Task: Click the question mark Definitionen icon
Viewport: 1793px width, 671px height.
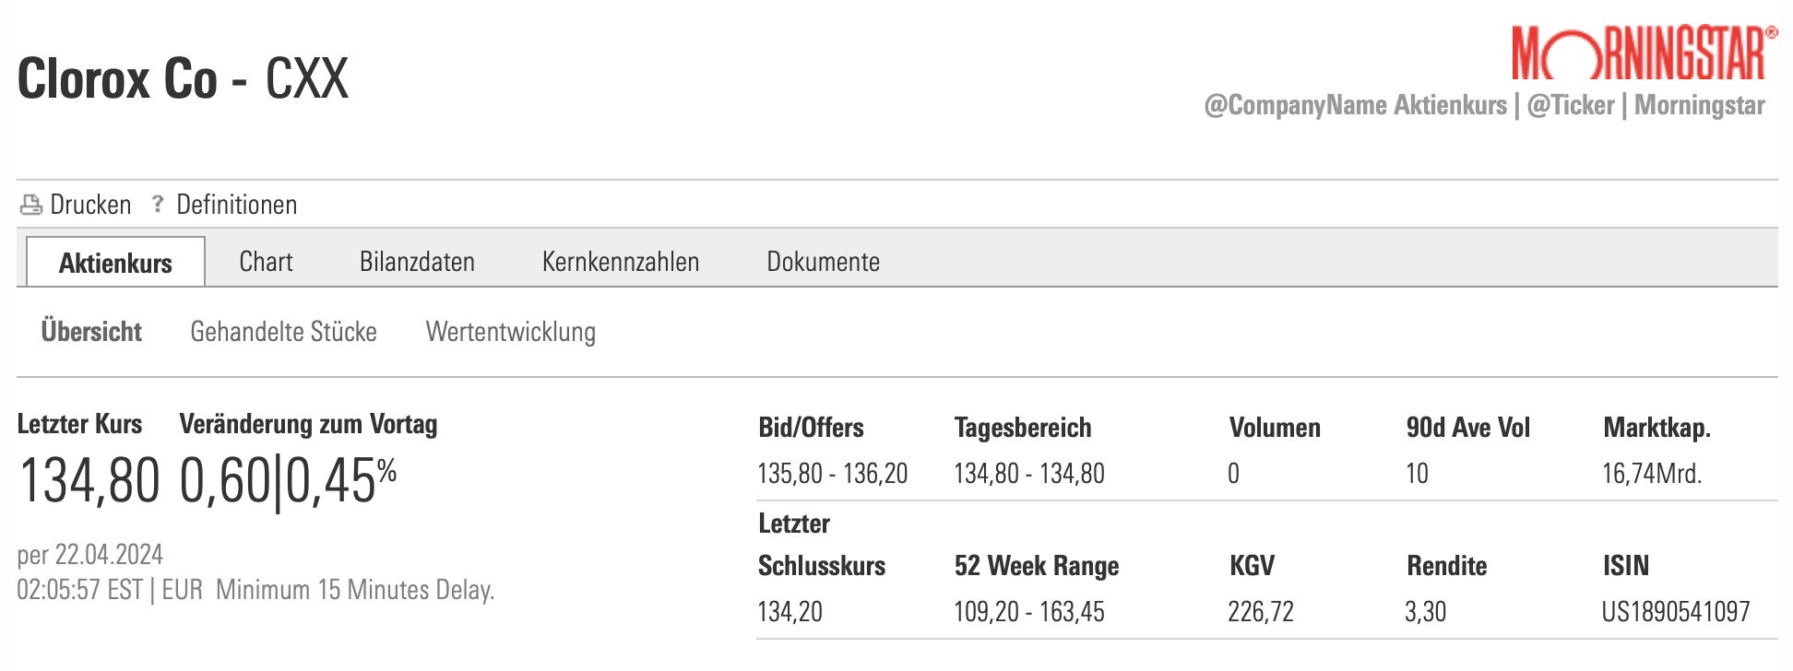Action: pyautogui.click(x=158, y=204)
